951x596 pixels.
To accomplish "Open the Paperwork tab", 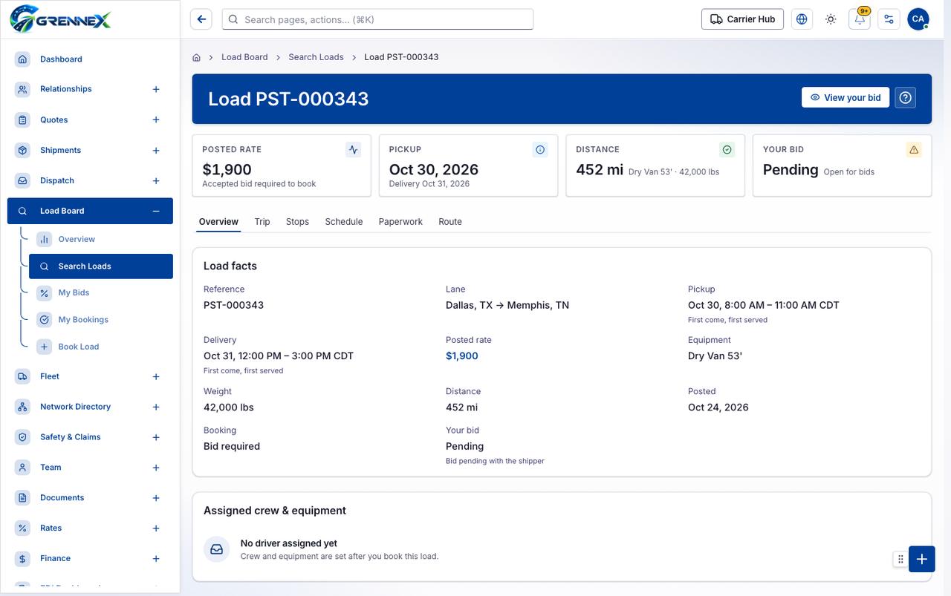I will pyautogui.click(x=400, y=222).
